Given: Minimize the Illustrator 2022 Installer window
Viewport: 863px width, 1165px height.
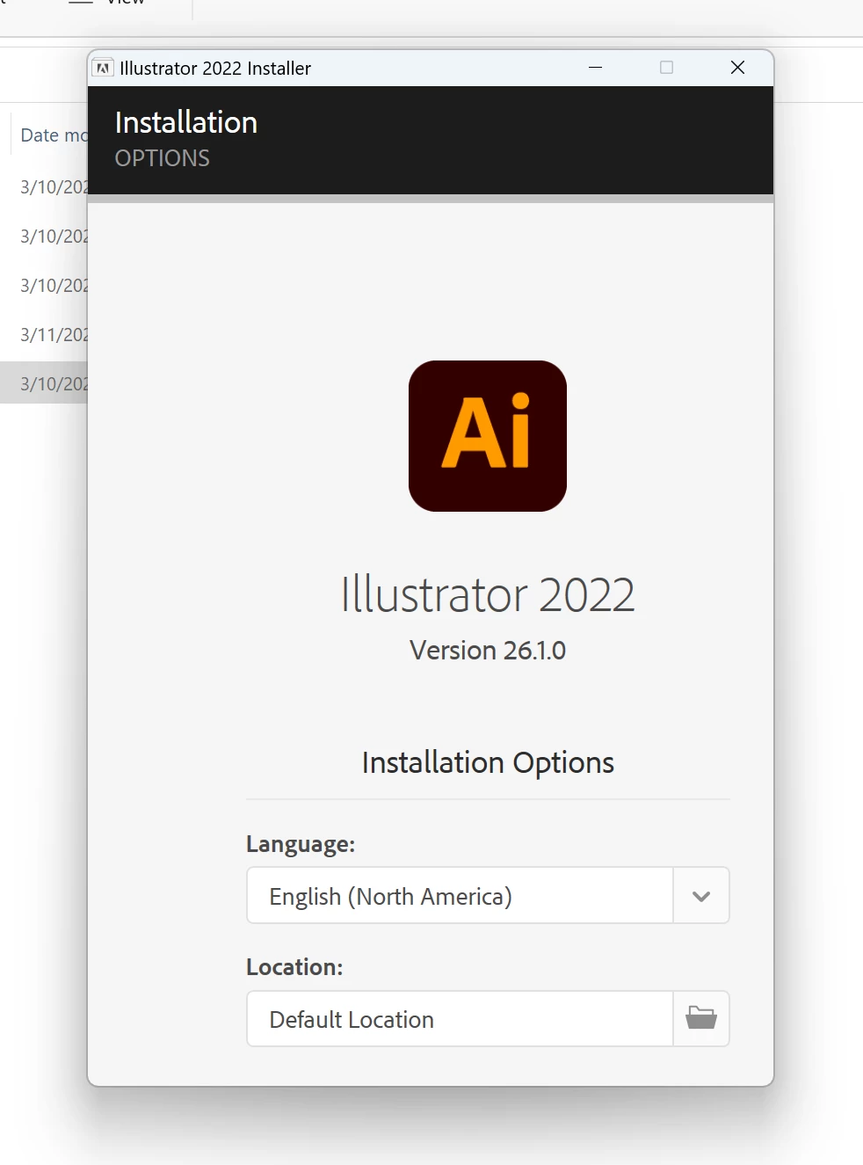Looking at the screenshot, I should pyautogui.click(x=595, y=68).
